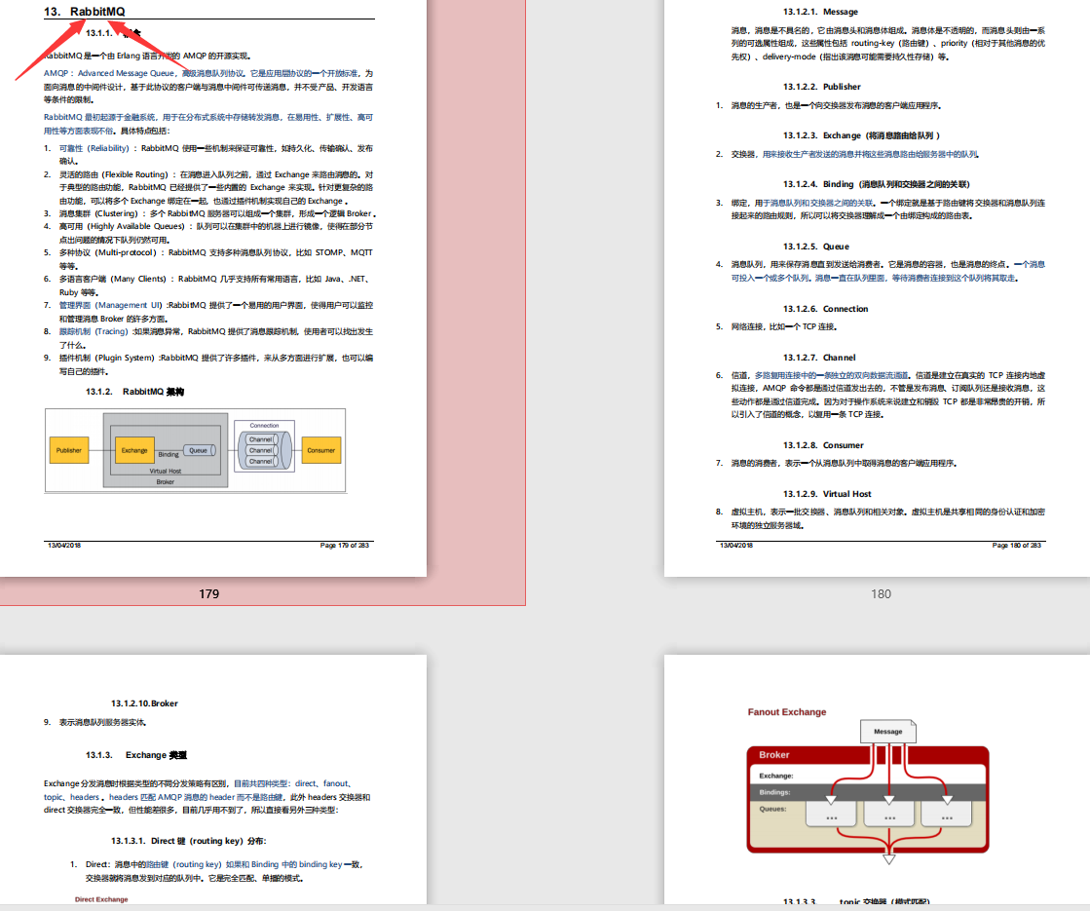The height and width of the screenshot is (911, 1090).
Task: Click the page number label 179
Action: pyautogui.click(x=208, y=594)
